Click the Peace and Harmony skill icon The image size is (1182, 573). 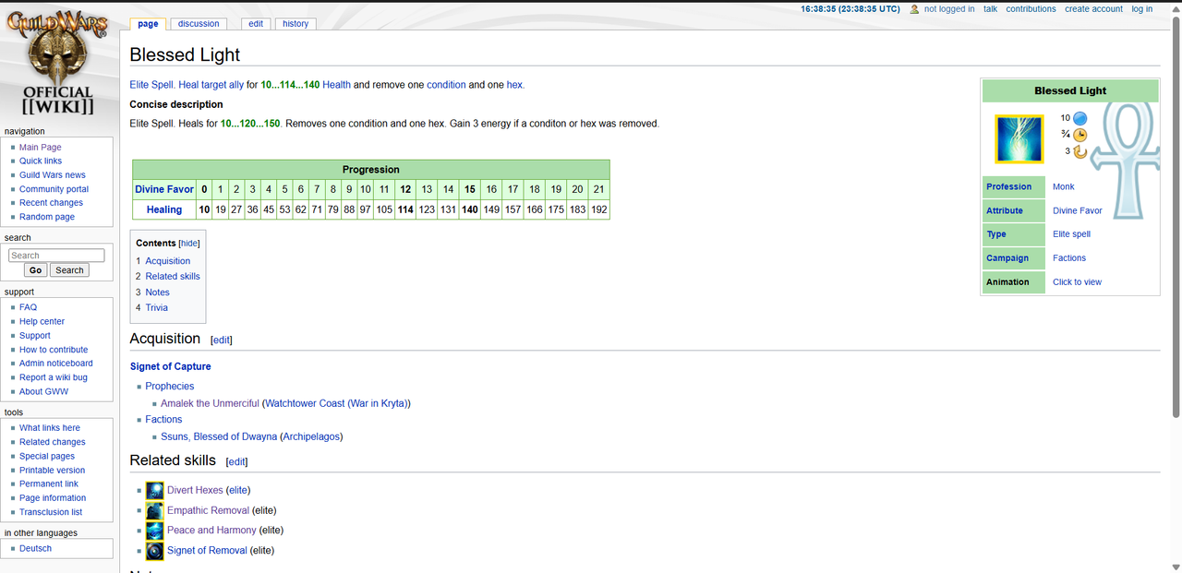tap(155, 531)
